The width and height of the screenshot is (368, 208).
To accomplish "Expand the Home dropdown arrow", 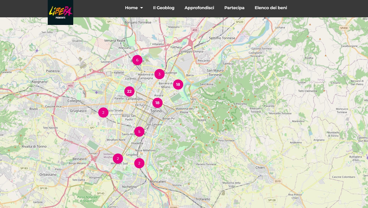I will pos(142,8).
